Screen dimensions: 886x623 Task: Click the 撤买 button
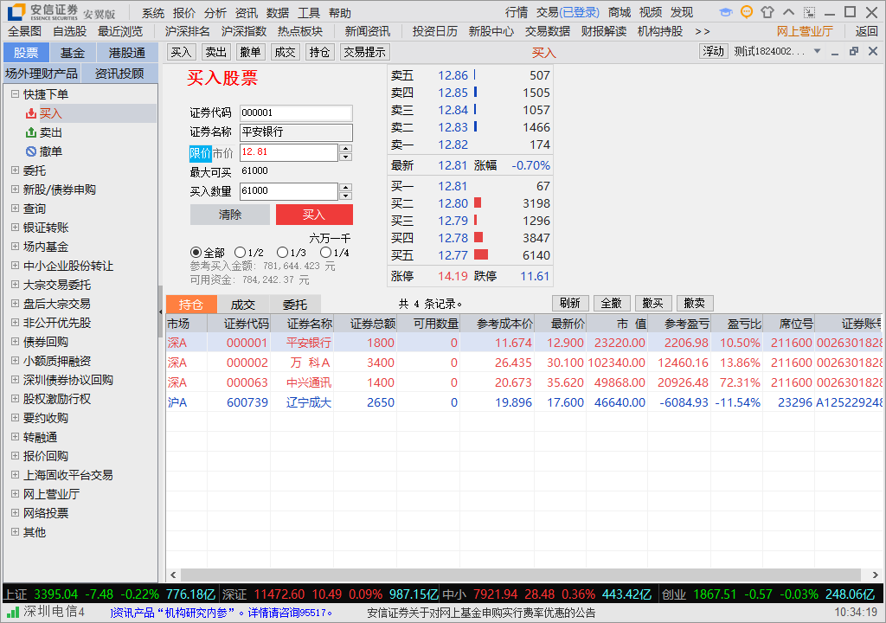tap(653, 303)
